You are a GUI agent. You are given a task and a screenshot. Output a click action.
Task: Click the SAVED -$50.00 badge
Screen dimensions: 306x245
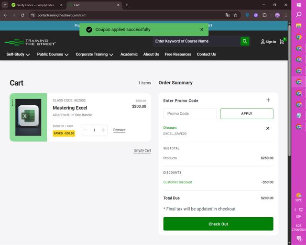[64, 133]
